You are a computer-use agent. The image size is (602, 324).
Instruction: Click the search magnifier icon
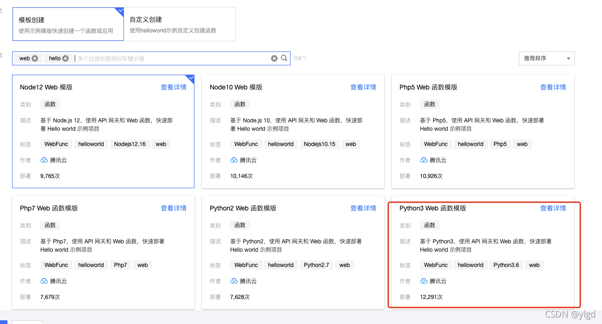pyautogui.click(x=284, y=58)
